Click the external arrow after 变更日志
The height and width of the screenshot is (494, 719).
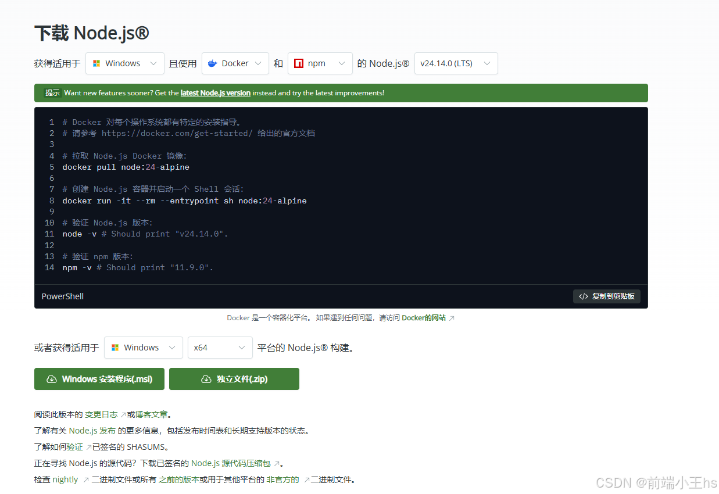(123, 415)
